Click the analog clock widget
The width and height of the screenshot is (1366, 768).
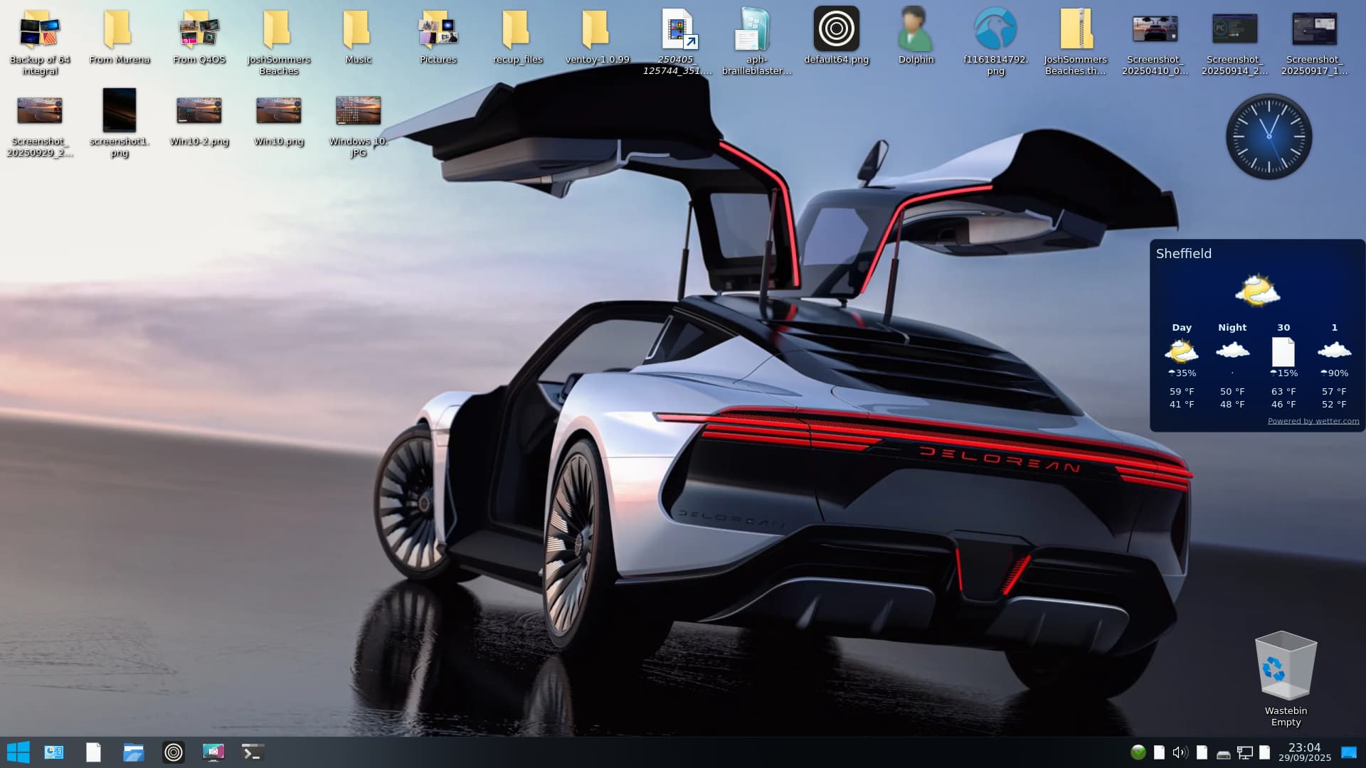[x=1269, y=137]
